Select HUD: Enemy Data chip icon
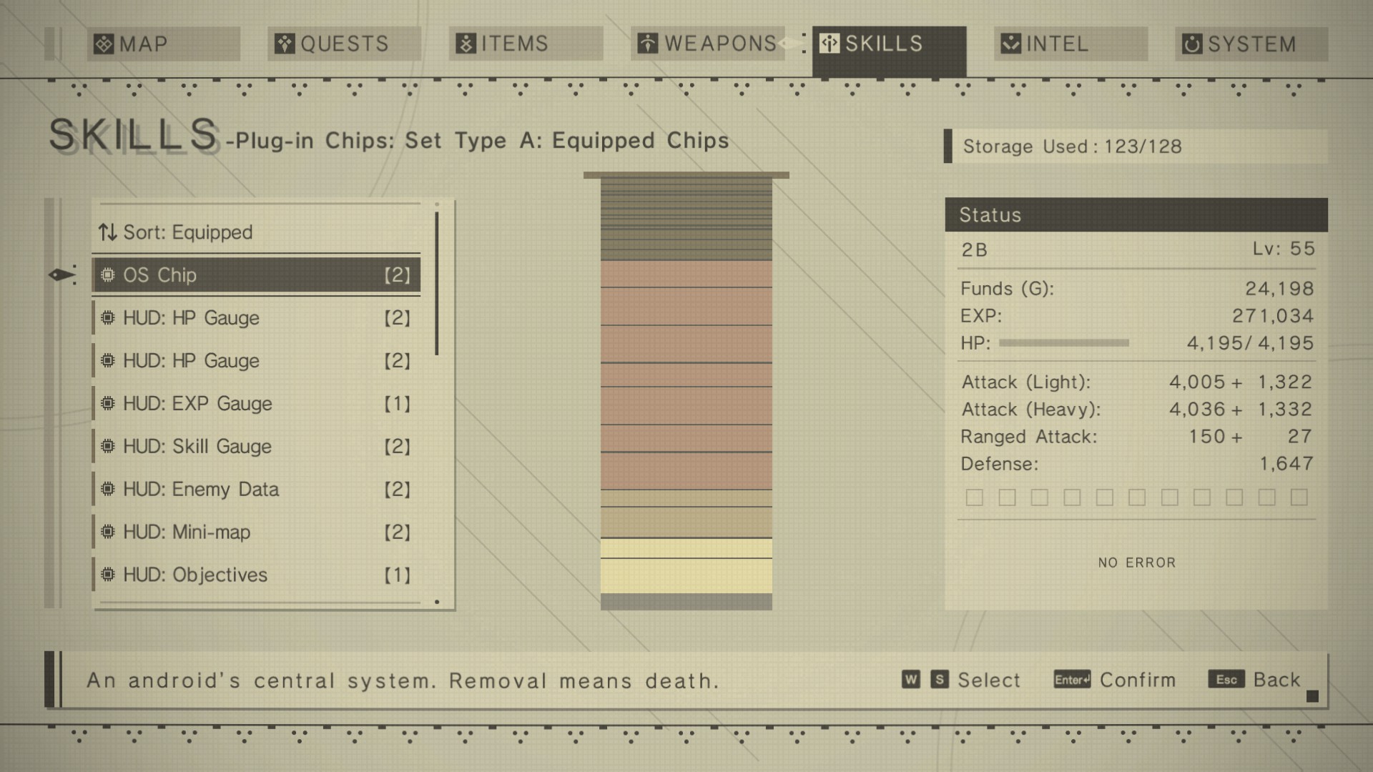The height and width of the screenshot is (772, 1373). (107, 488)
